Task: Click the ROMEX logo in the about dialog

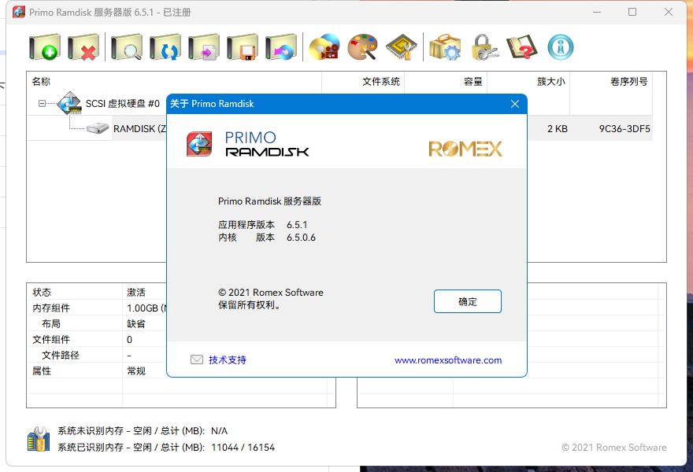Action: pos(465,149)
